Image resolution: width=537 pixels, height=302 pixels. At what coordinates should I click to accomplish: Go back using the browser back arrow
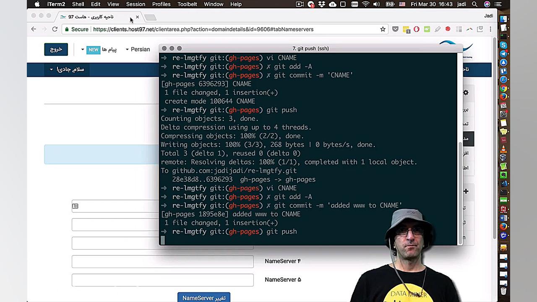[x=34, y=29]
